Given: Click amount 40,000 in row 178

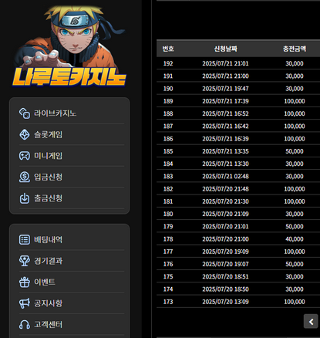Looking at the screenshot, I should point(295,239).
